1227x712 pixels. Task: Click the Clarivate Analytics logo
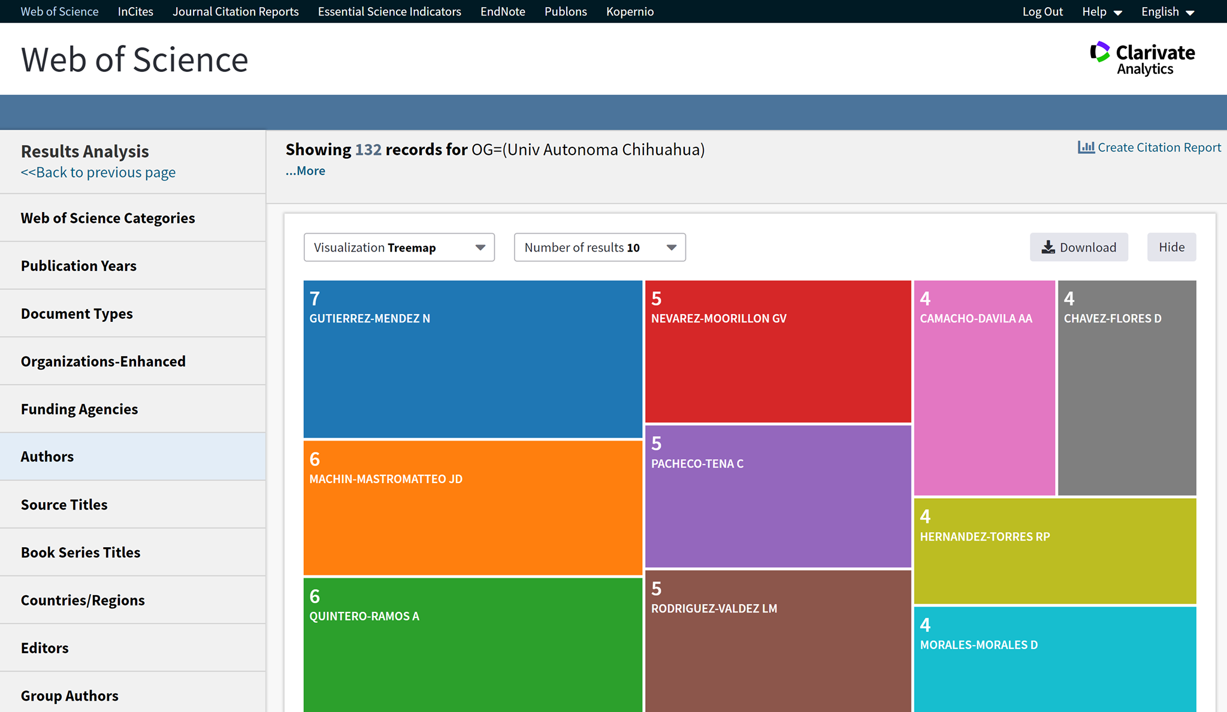pos(1142,59)
